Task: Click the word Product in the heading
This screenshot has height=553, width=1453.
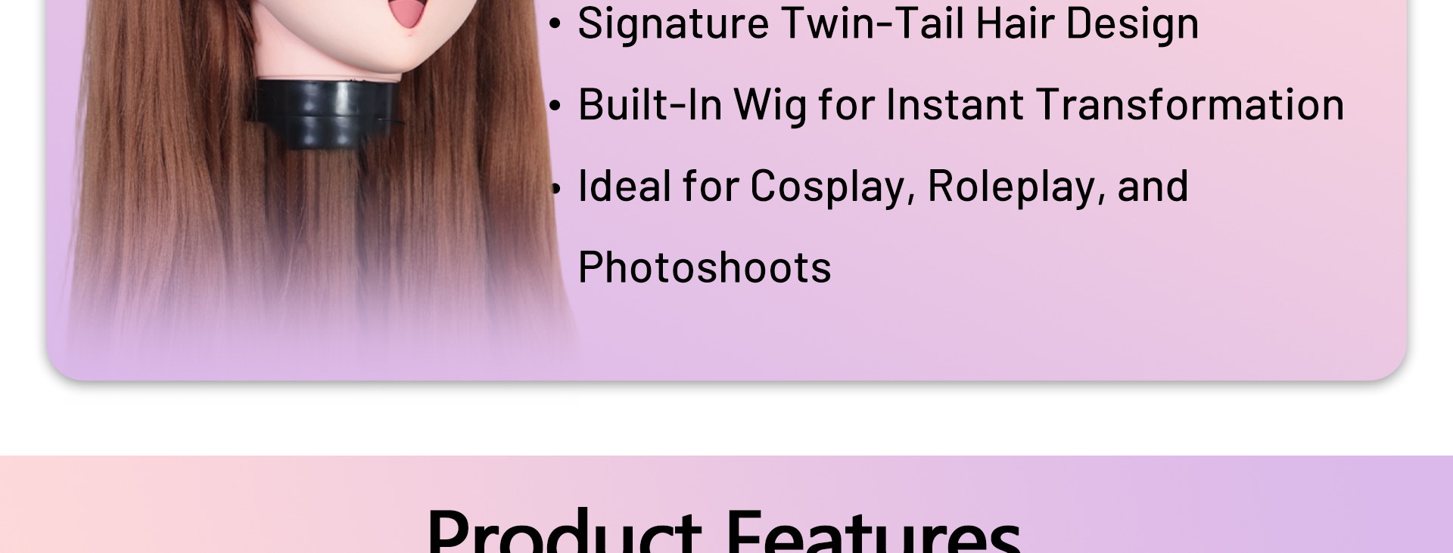Action: 565,530
